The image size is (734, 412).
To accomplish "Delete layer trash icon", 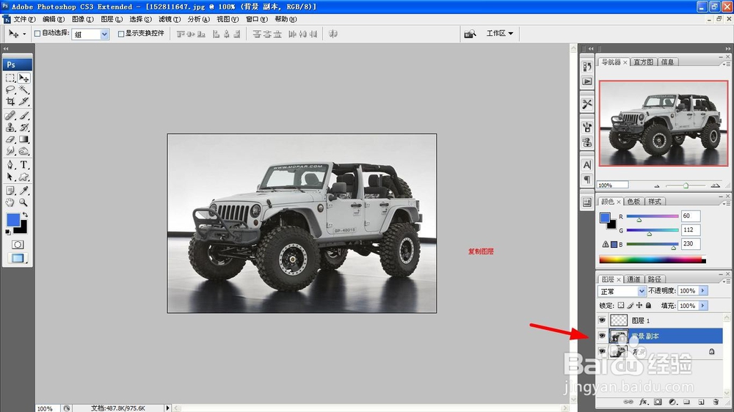I will pyautogui.click(x=715, y=402).
